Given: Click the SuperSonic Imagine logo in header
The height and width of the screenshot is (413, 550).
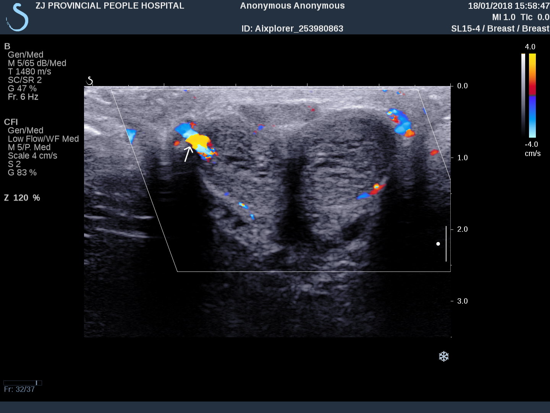Looking at the screenshot, I should tap(18, 17).
